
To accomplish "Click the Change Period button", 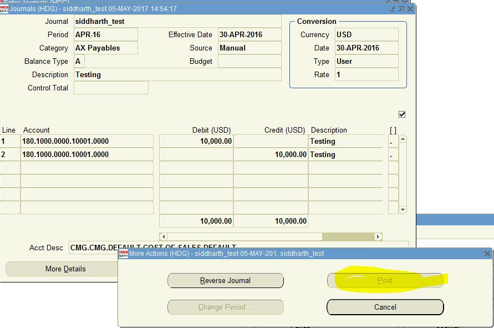I will [225, 307].
